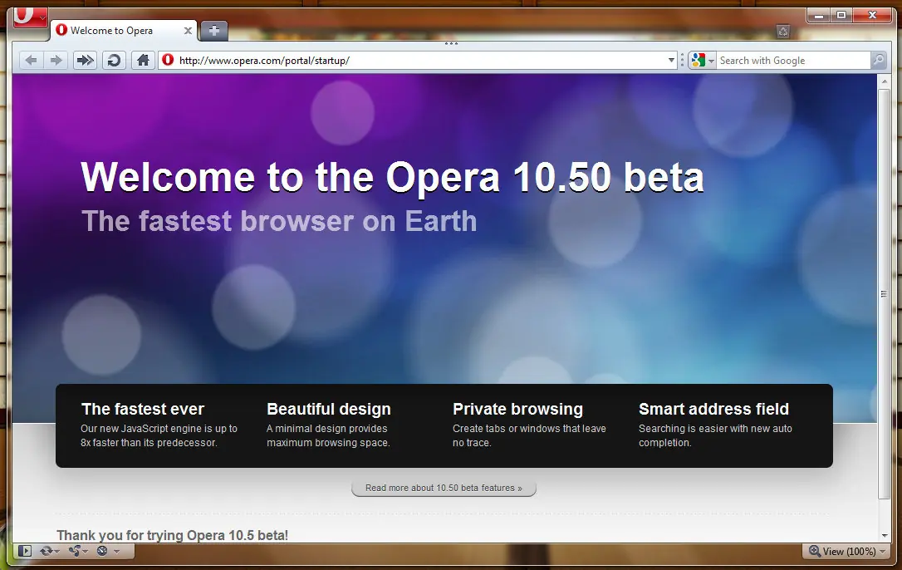Focus the Search with Google field
902x570 pixels.
793,61
